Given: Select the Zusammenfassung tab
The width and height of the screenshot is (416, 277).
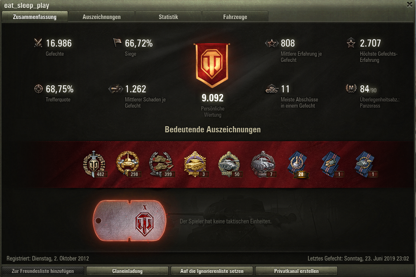Looking at the screenshot, I should (35, 17).
